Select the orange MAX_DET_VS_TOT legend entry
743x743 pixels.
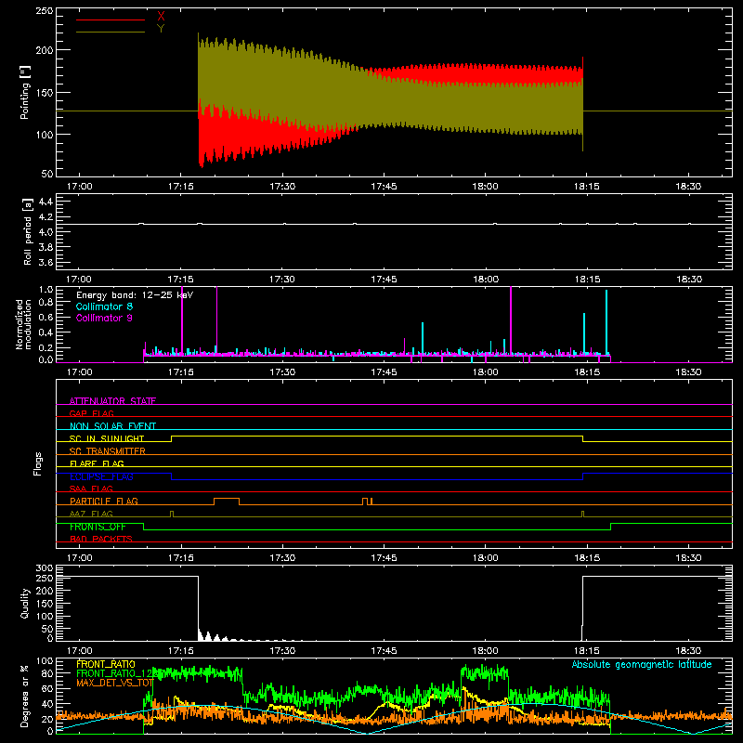114,683
